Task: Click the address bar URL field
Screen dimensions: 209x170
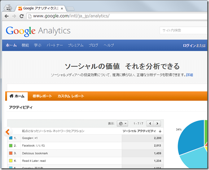Action: (117, 16)
